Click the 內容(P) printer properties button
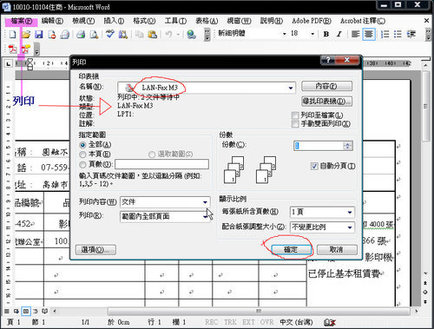434x329 pixels. tap(326, 86)
